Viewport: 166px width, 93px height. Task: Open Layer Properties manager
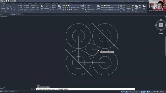pos(59,7)
